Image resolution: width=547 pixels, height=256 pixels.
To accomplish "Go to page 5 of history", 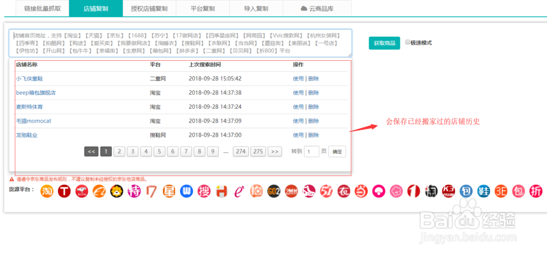I will coord(159,152).
